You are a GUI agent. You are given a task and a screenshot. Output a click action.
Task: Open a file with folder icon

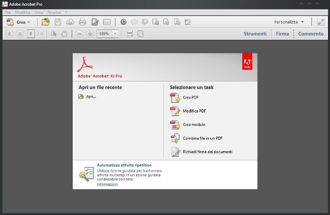(x=45, y=22)
